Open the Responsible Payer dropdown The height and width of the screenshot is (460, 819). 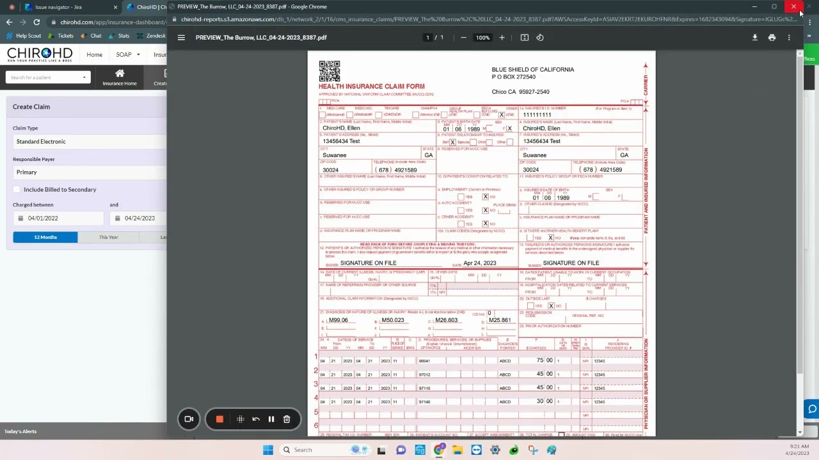pyautogui.click(x=89, y=172)
